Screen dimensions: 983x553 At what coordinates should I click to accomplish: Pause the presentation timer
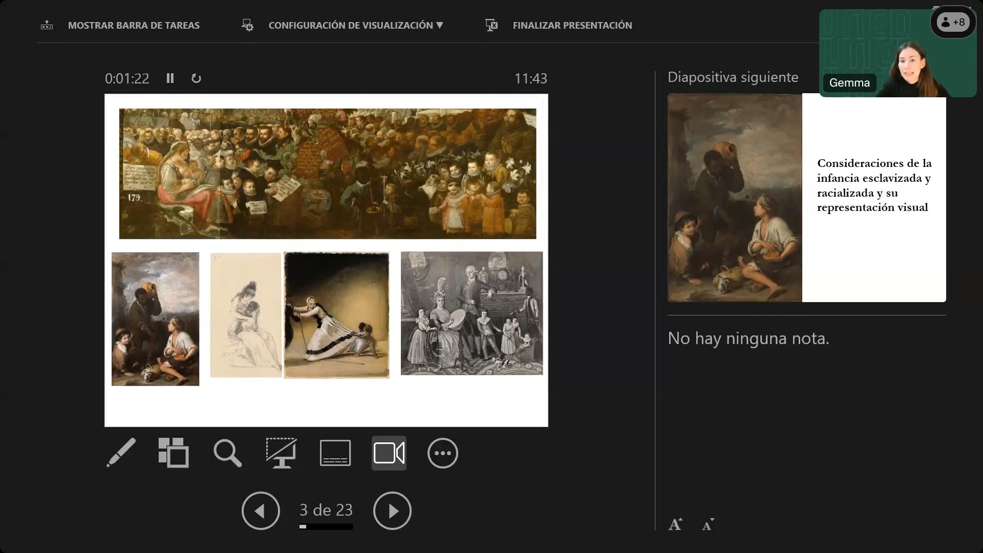coord(170,78)
